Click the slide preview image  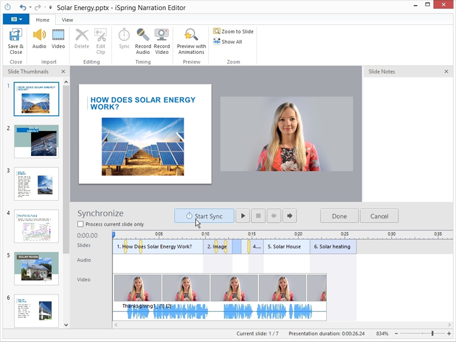pos(142,146)
